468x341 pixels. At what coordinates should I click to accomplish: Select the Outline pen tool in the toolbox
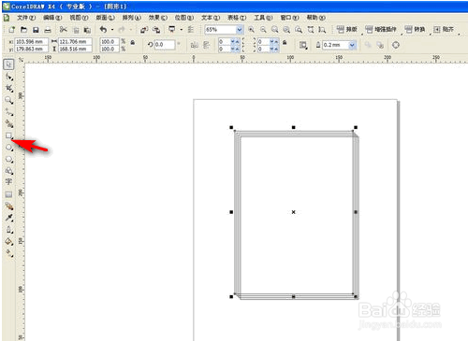tap(8, 230)
